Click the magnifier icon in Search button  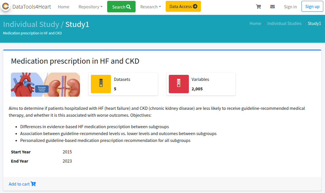click(x=129, y=7)
